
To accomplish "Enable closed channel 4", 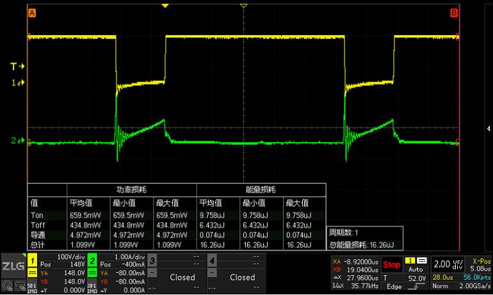I will click(x=242, y=277).
